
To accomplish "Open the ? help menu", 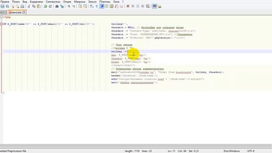I will pyautogui.click(x=123, y=2).
